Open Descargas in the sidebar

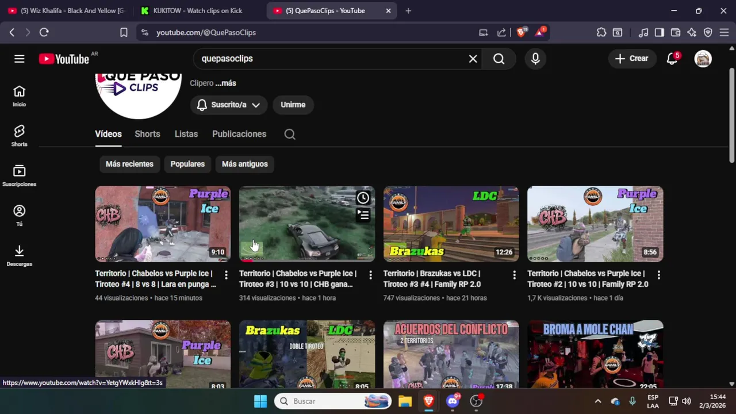click(x=20, y=256)
